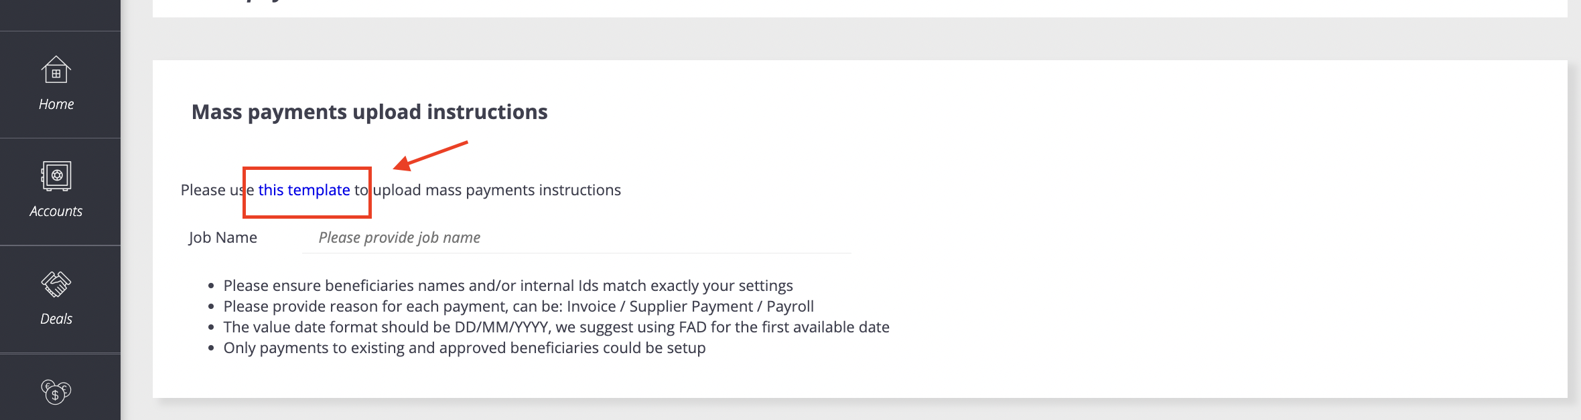Go to the Home menu label
The image size is (1581, 420).
pyautogui.click(x=56, y=104)
